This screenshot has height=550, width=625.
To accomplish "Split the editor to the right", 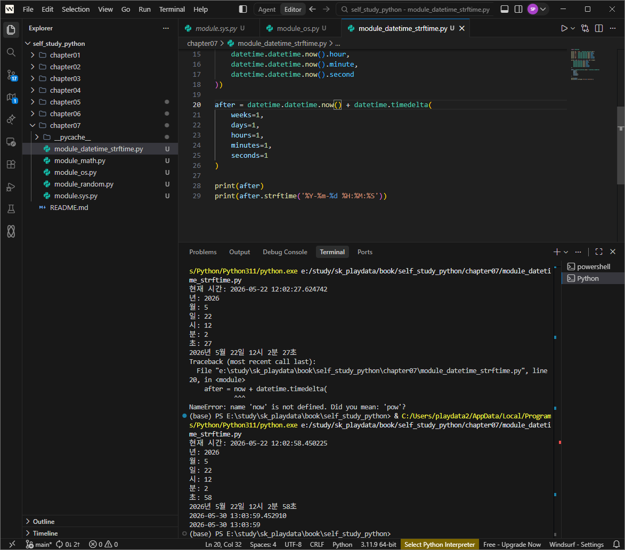I will (x=599, y=28).
